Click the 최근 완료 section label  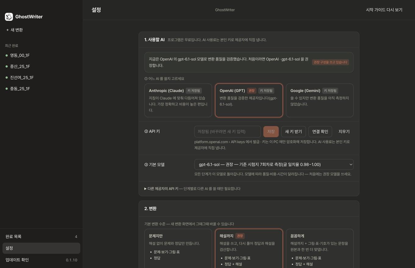[12, 46]
